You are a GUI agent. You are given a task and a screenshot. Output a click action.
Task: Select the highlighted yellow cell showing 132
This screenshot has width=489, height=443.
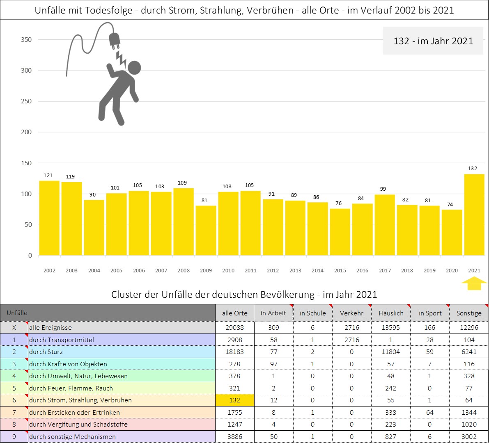click(x=235, y=400)
